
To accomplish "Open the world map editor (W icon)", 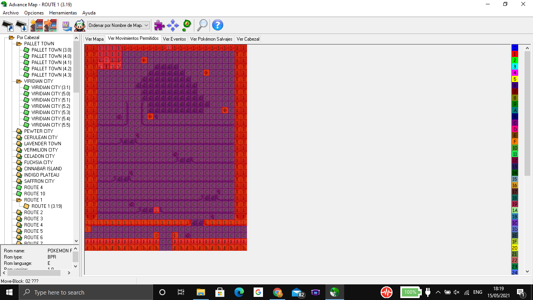I will pos(66,25).
